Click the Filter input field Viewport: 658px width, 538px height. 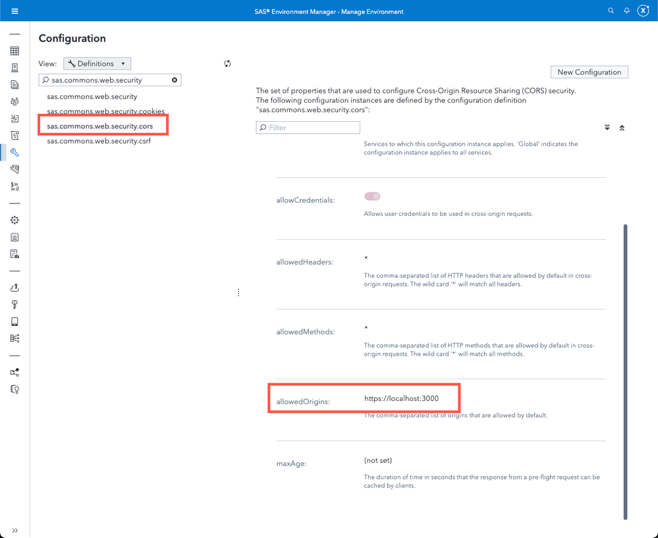(x=308, y=128)
